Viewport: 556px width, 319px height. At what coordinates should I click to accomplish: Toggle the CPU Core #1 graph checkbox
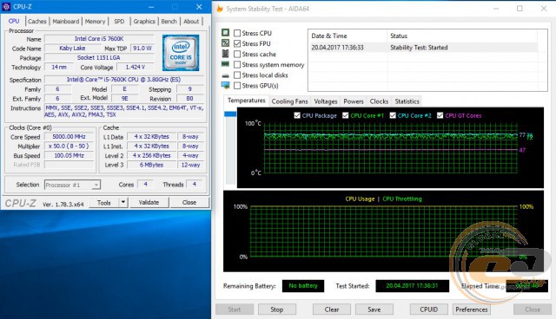click(x=346, y=115)
